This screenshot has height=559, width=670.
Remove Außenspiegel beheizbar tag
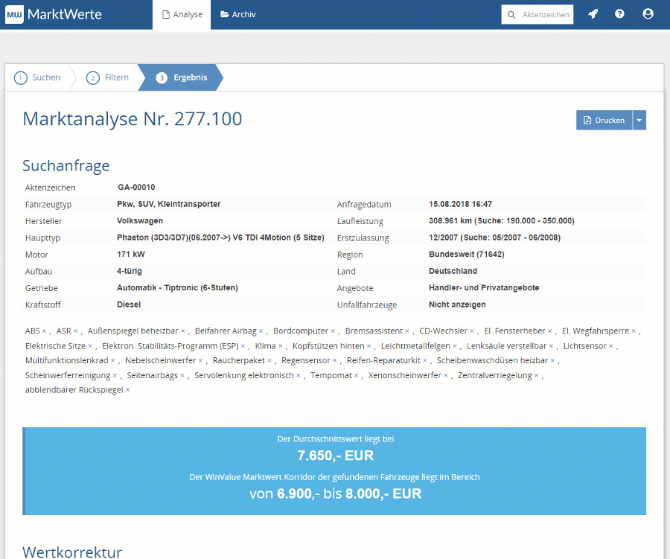(183, 331)
